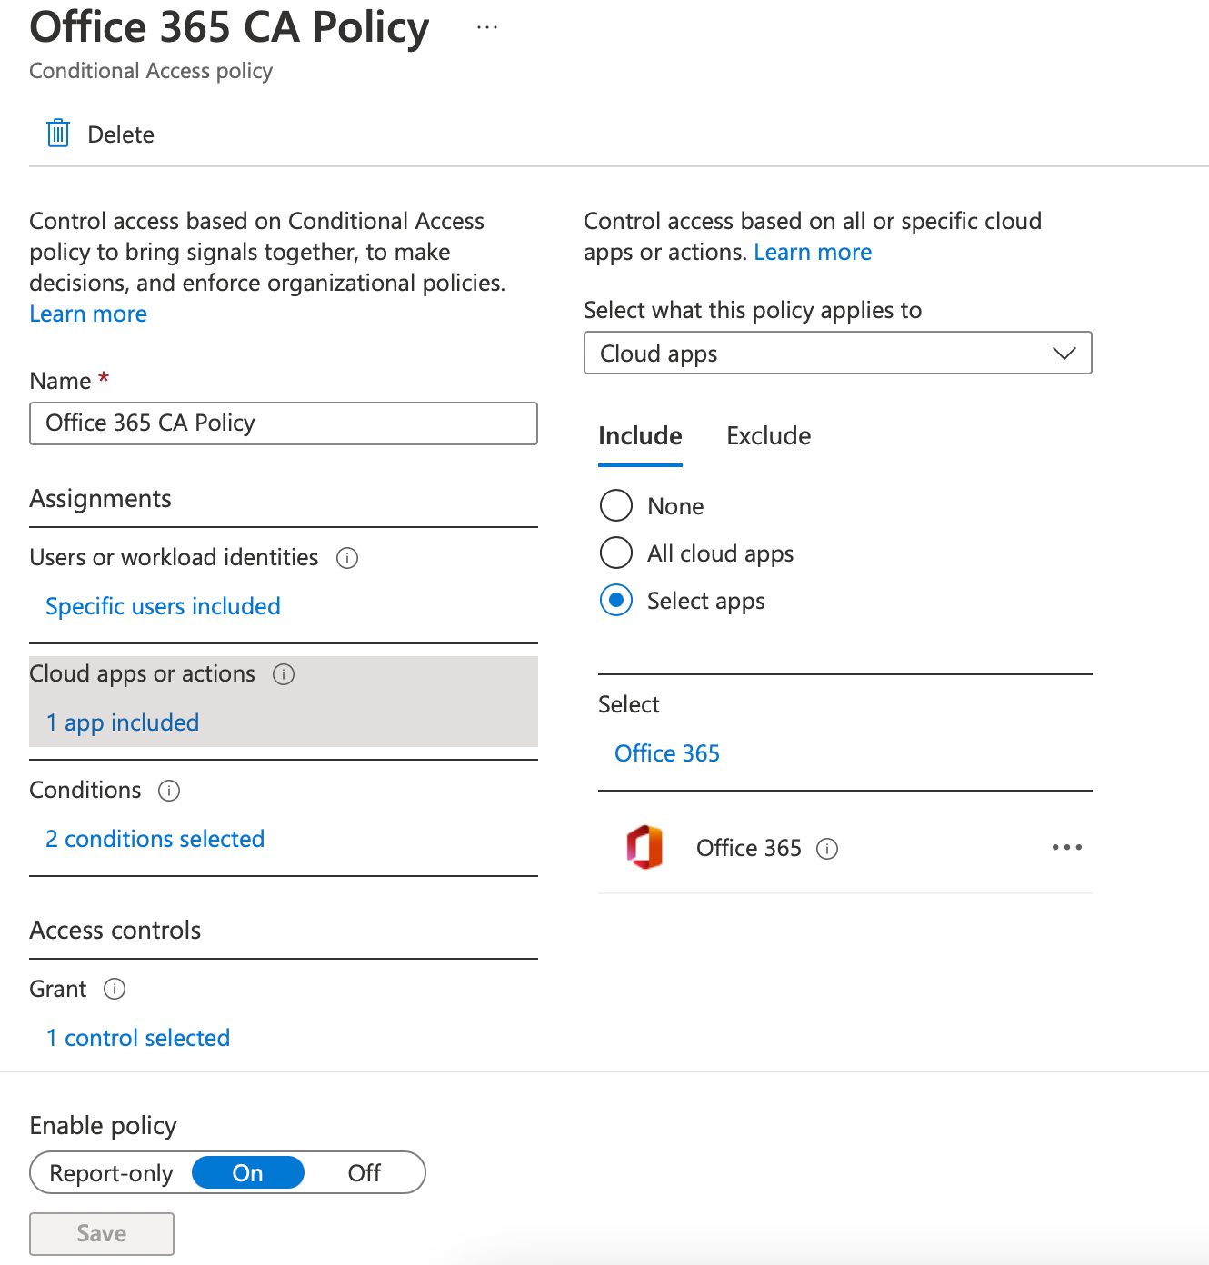
Task: Turn the Enable policy toggle Off
Action: coord(364,1173)
